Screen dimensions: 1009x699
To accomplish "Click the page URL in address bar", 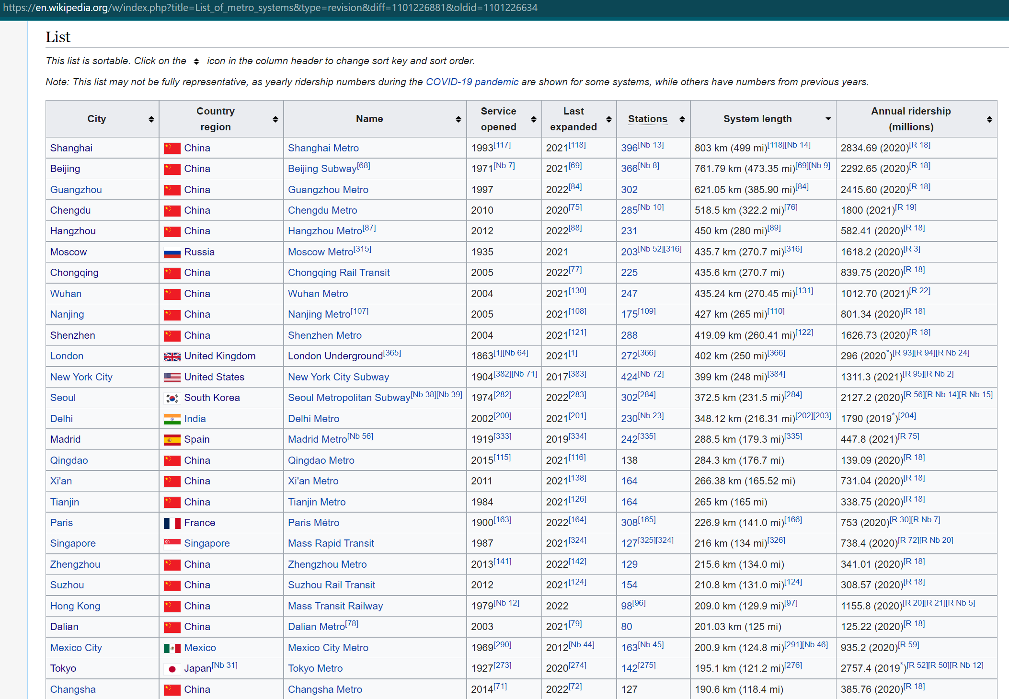I will [x=270, y=8].
